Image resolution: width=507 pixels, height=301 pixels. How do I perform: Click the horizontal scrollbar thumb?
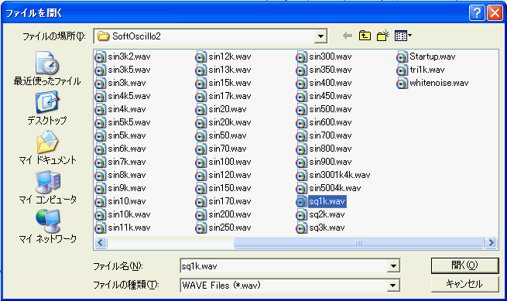coord(358,242)
